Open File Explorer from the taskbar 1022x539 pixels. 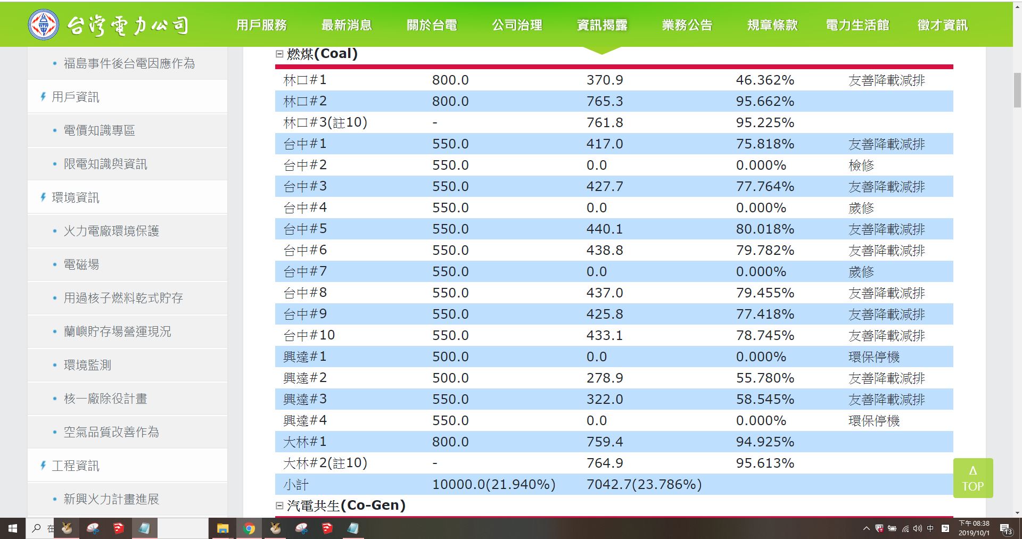pyautogui.click(x=222, y=528)
